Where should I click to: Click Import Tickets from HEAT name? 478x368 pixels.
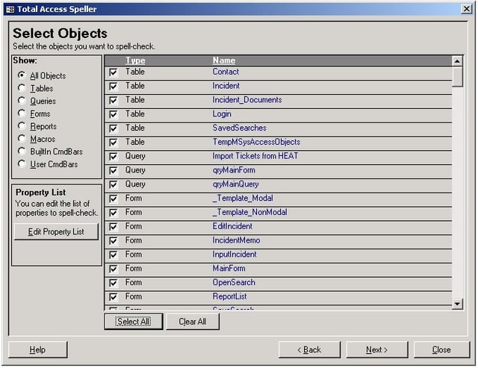255,156
